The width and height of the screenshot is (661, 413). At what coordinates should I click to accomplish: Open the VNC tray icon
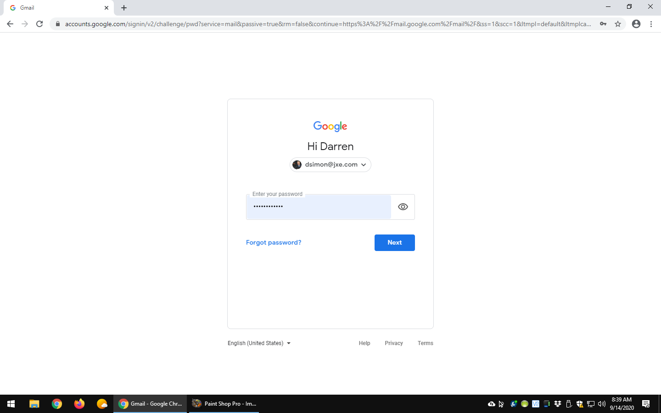536,404
